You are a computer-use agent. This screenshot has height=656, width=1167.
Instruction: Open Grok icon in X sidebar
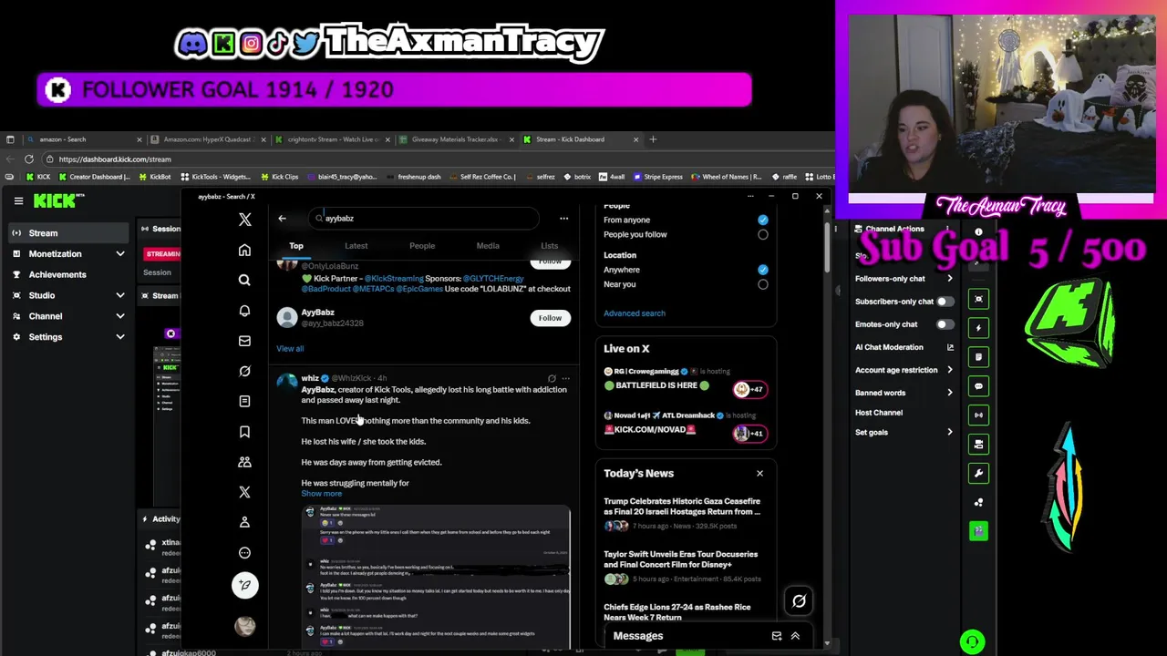[244, 371]
